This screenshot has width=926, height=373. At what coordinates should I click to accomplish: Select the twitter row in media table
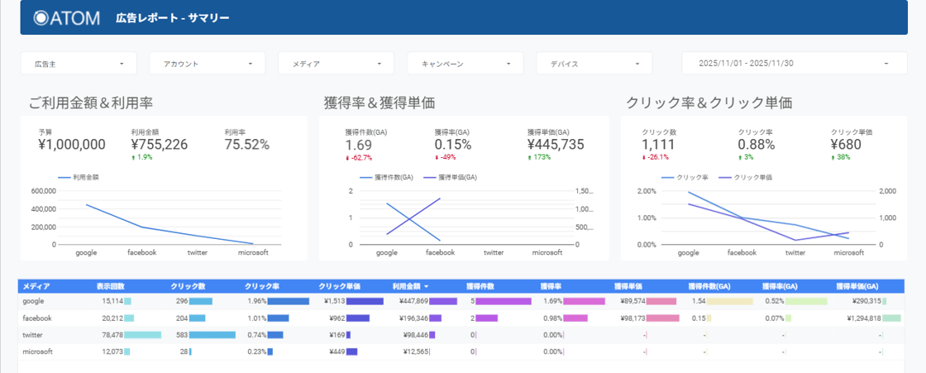34,335
